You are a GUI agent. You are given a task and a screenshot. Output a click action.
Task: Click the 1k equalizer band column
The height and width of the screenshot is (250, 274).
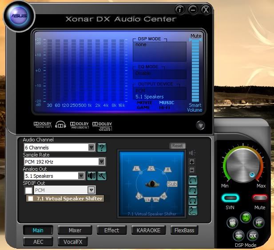90,70
